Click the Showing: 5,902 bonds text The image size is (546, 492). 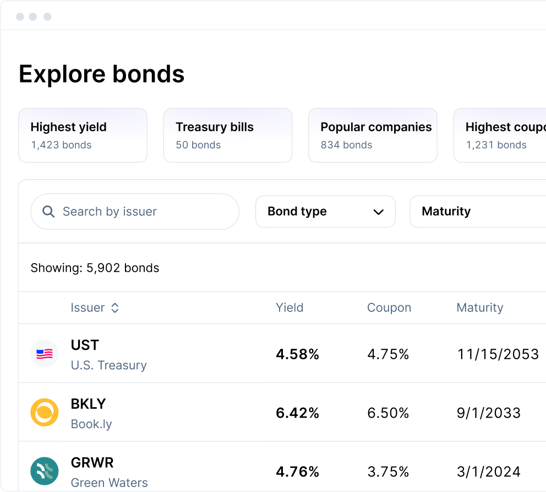pyautogui.click(x=95, y=268)
